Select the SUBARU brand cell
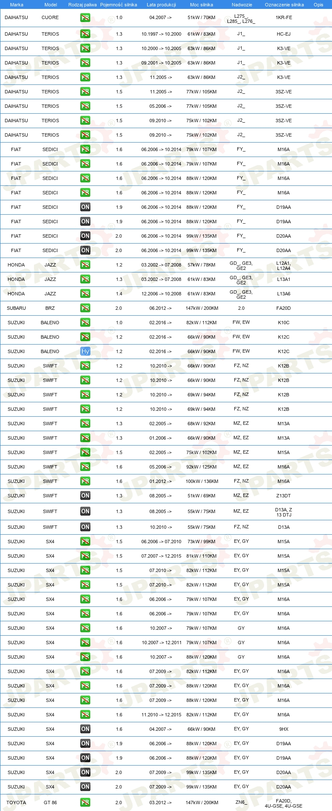The height and width of the screenshot is (811, 332). coord(16,308)
